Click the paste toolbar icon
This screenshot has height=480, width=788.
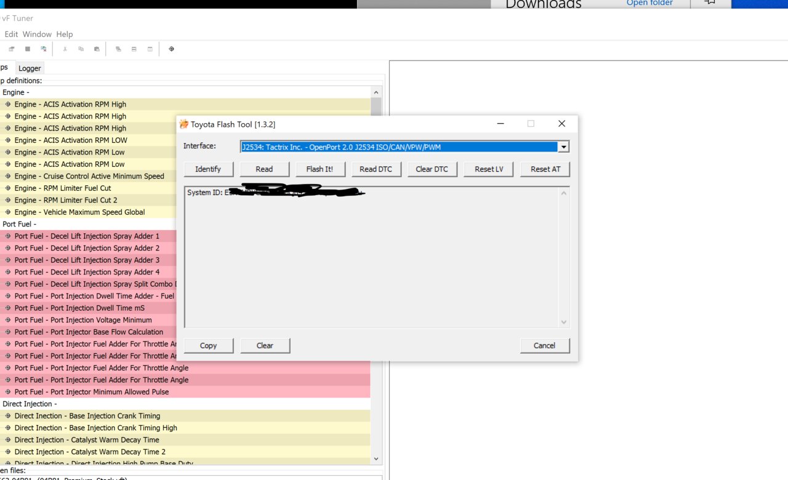click(x=97, y=49)
